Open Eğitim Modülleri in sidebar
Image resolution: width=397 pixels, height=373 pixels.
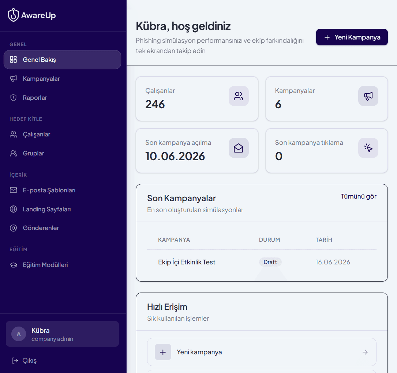[62, 265]
